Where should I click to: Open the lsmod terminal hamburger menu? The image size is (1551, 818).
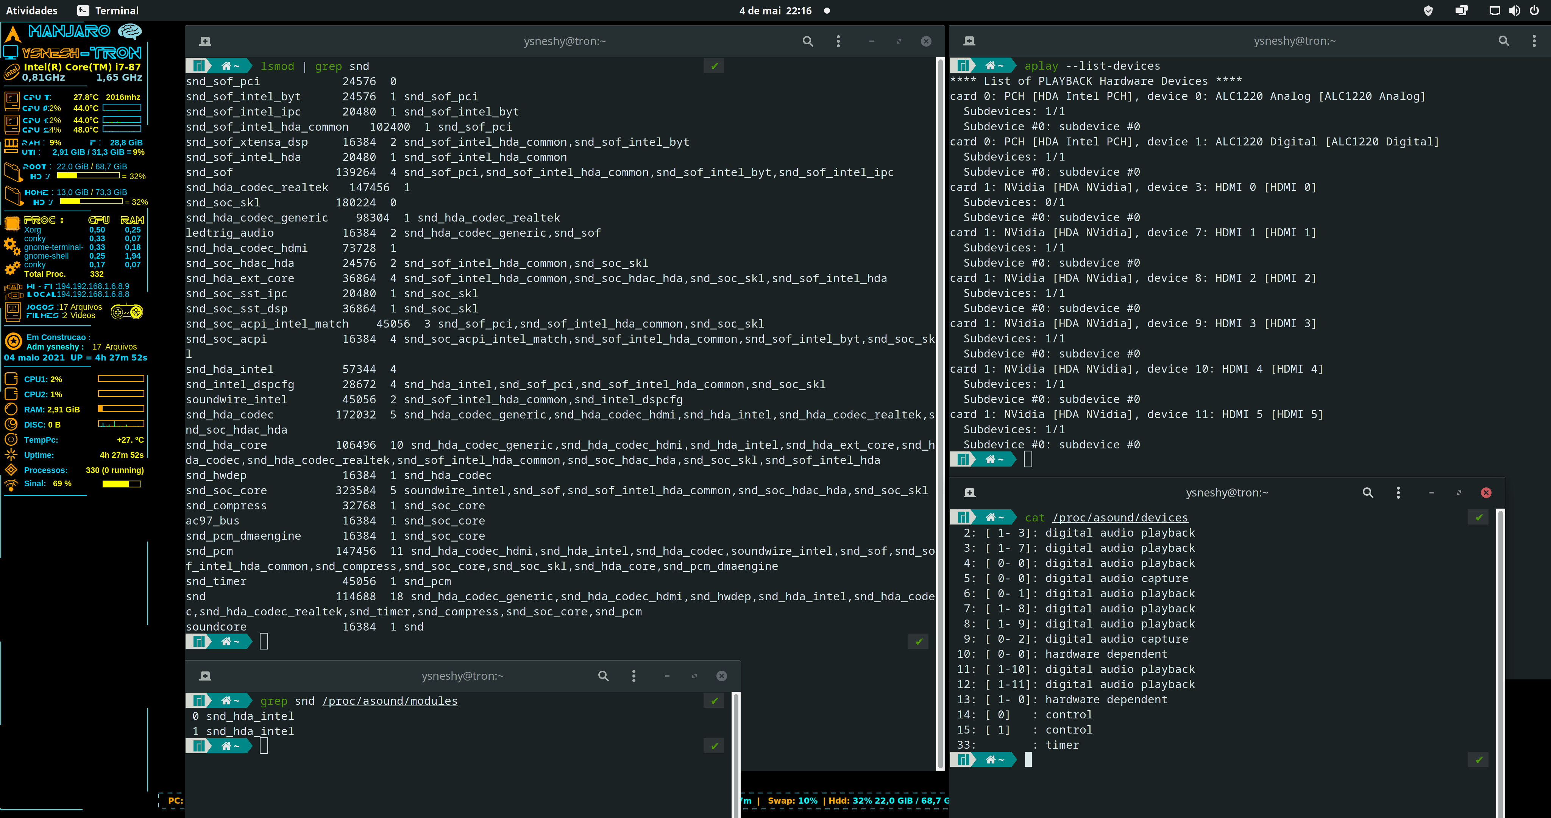pos(838,41)
